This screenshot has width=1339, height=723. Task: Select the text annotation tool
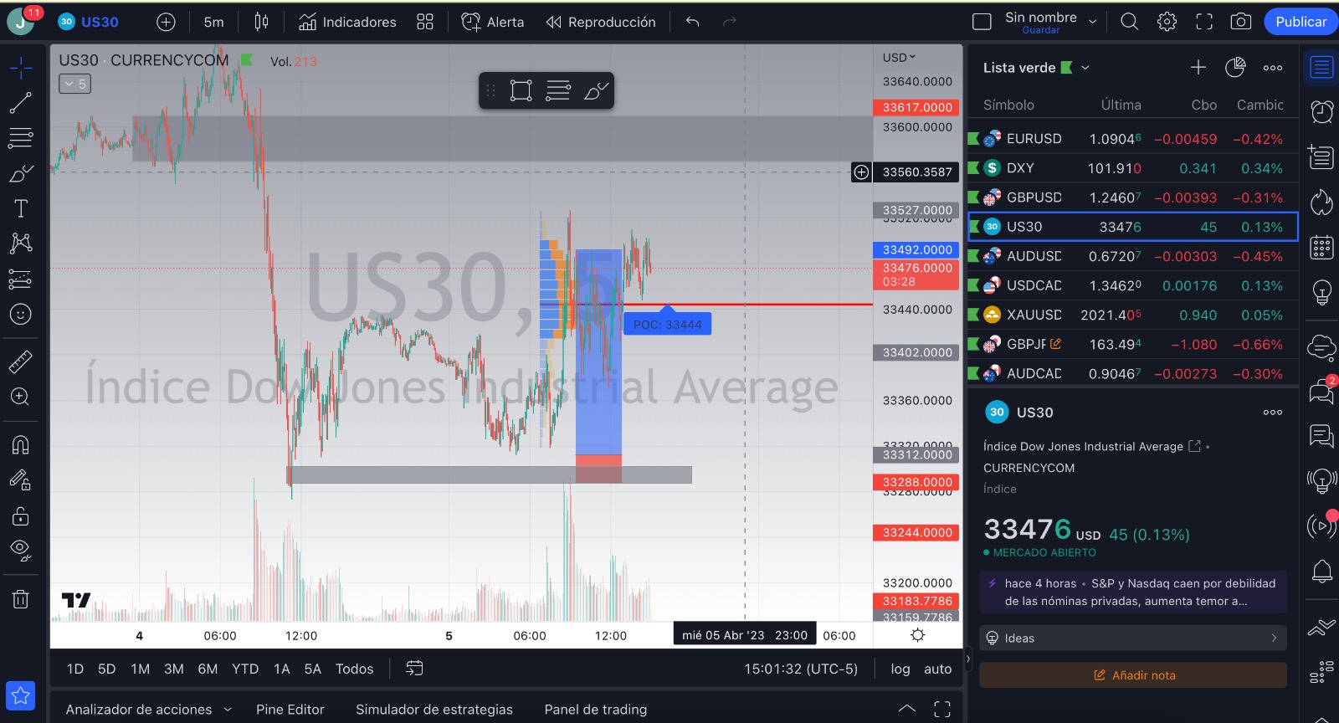(21, 208)
